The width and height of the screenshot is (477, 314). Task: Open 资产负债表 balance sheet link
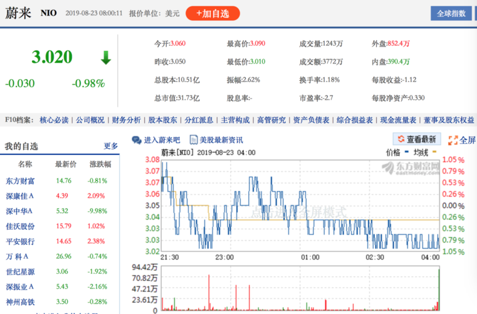(x=311, y=120)
